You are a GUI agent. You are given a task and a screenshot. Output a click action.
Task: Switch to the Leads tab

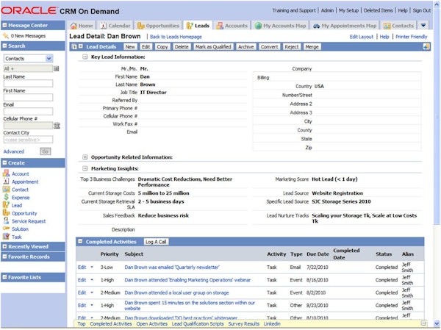198,26
